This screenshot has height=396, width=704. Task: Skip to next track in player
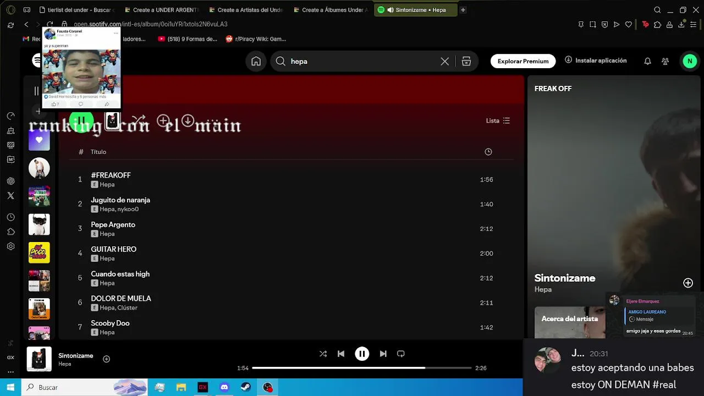[x=383, y=354]
